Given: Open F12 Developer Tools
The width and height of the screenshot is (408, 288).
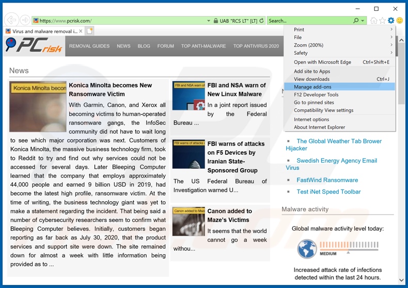Looking at the screenshot, I should click(x=339, y=94).
